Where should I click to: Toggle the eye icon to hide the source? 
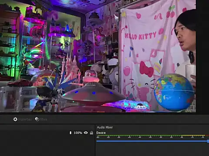pos(86,133)
